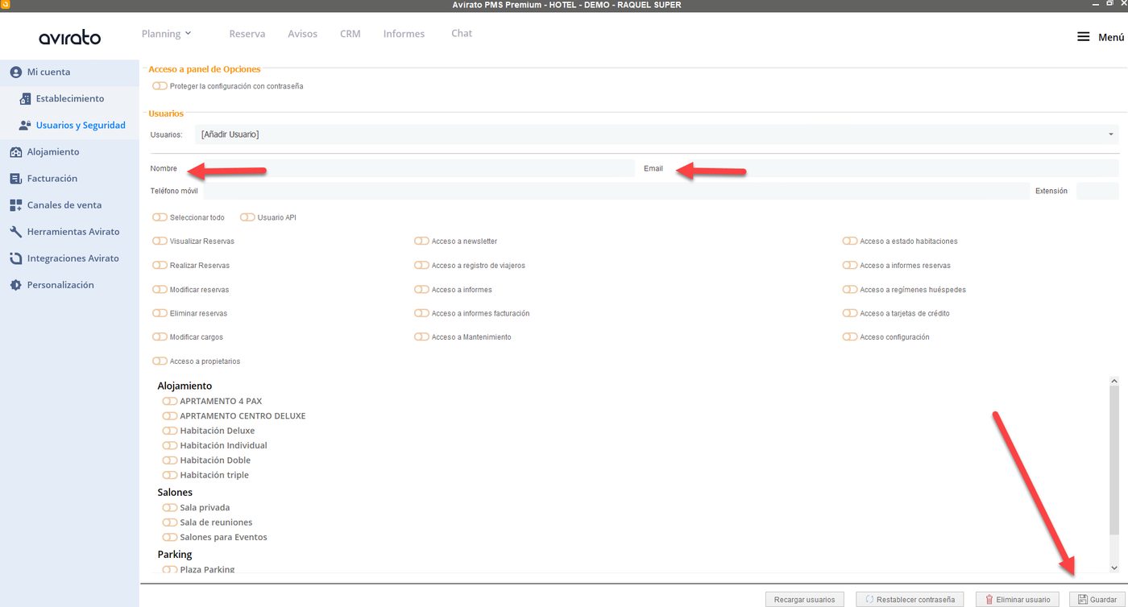Viewport: 1128px width, 607px height.
Task: Open the hamburger Menú icon
Action: (x=1084, y=37)
